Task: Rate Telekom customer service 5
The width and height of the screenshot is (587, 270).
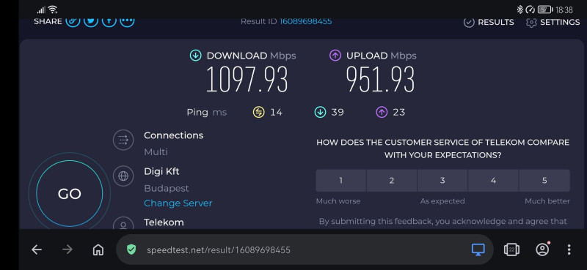Action: click(x=544, y=181)
